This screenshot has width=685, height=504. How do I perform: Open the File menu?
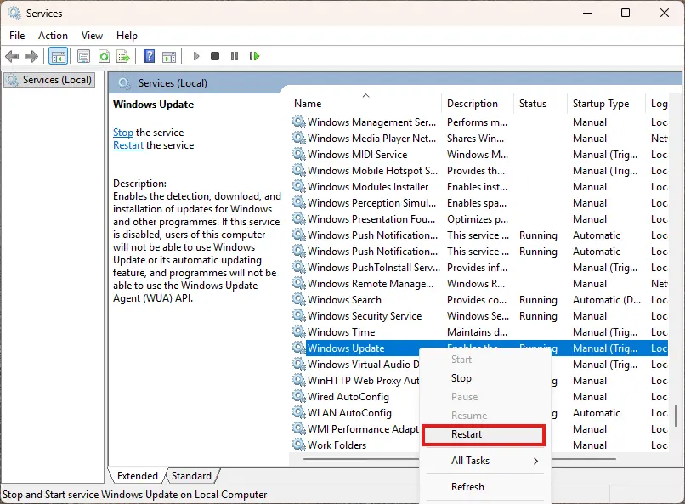tap(17, 36)
